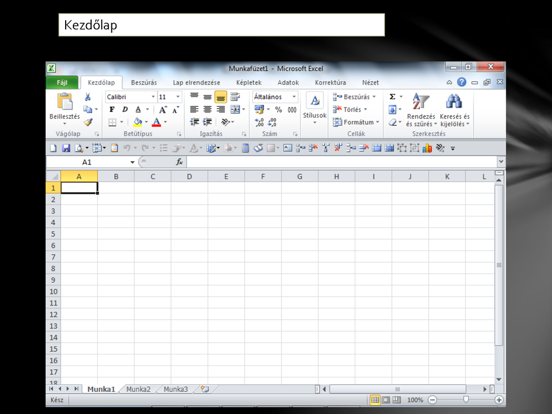
Task: Click the Stílusok button
Action: [315, 108]
